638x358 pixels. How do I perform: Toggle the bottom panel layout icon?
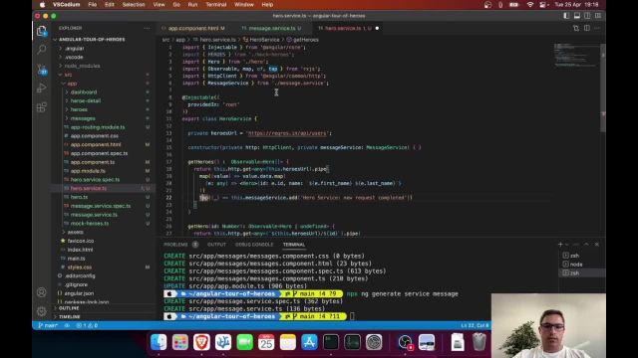(x=577, y=16)
